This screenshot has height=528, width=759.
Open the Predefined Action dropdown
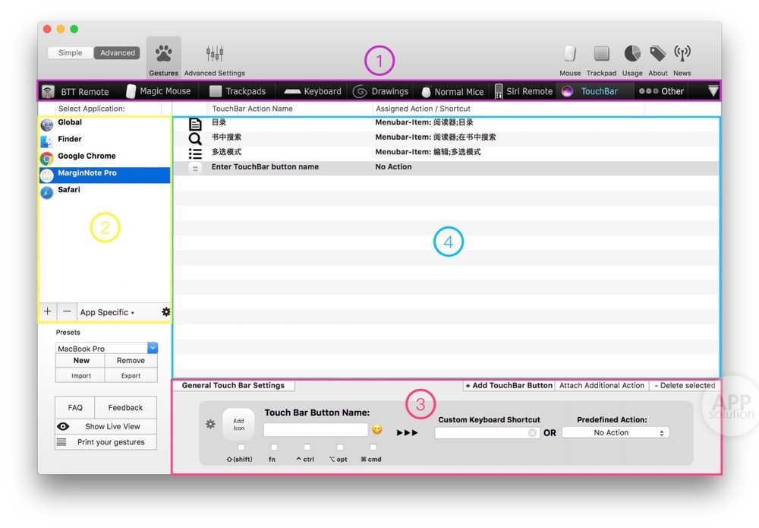(x=614, y=432)
